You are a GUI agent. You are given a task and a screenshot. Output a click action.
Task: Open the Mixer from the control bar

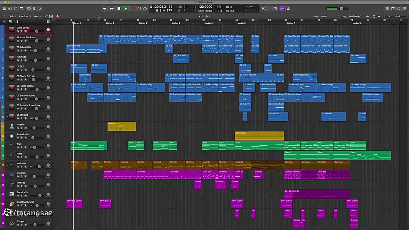pos(35,9)
